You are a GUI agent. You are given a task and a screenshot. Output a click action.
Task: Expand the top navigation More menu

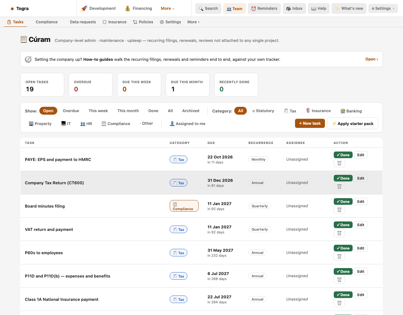pyautogui.click(x=167, y=9)
